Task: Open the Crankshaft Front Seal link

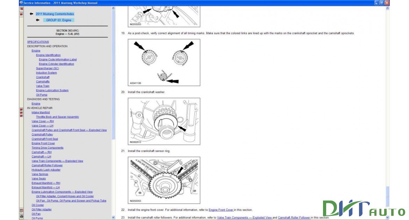Action: pos(45,139)
